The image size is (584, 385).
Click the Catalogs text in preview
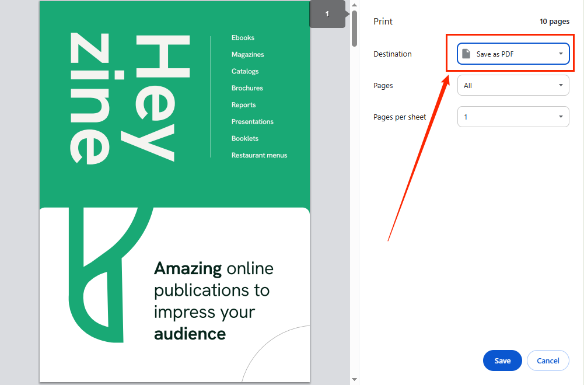pyautogui.click(x=245, y=71)
